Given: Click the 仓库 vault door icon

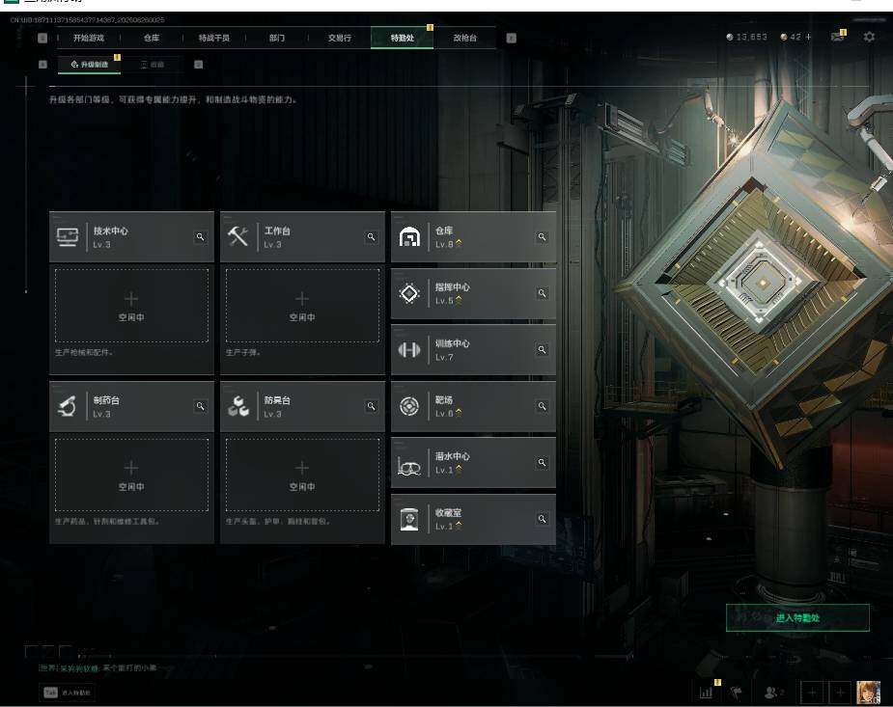Looking at the screenshot, I should click(x=409, y=236).
